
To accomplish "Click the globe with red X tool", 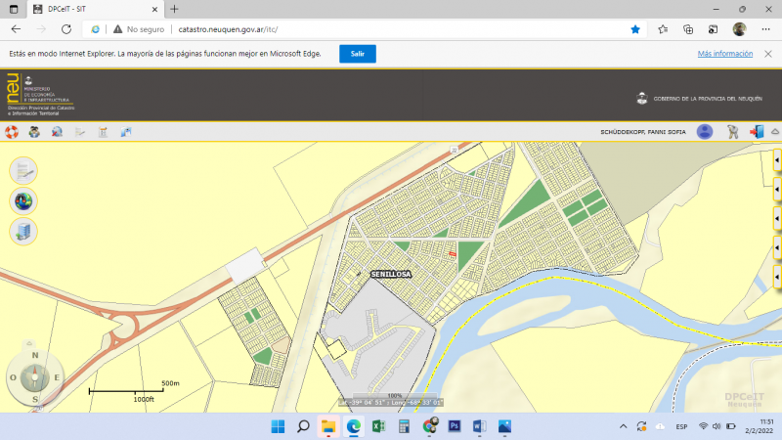I will point(58,132).
